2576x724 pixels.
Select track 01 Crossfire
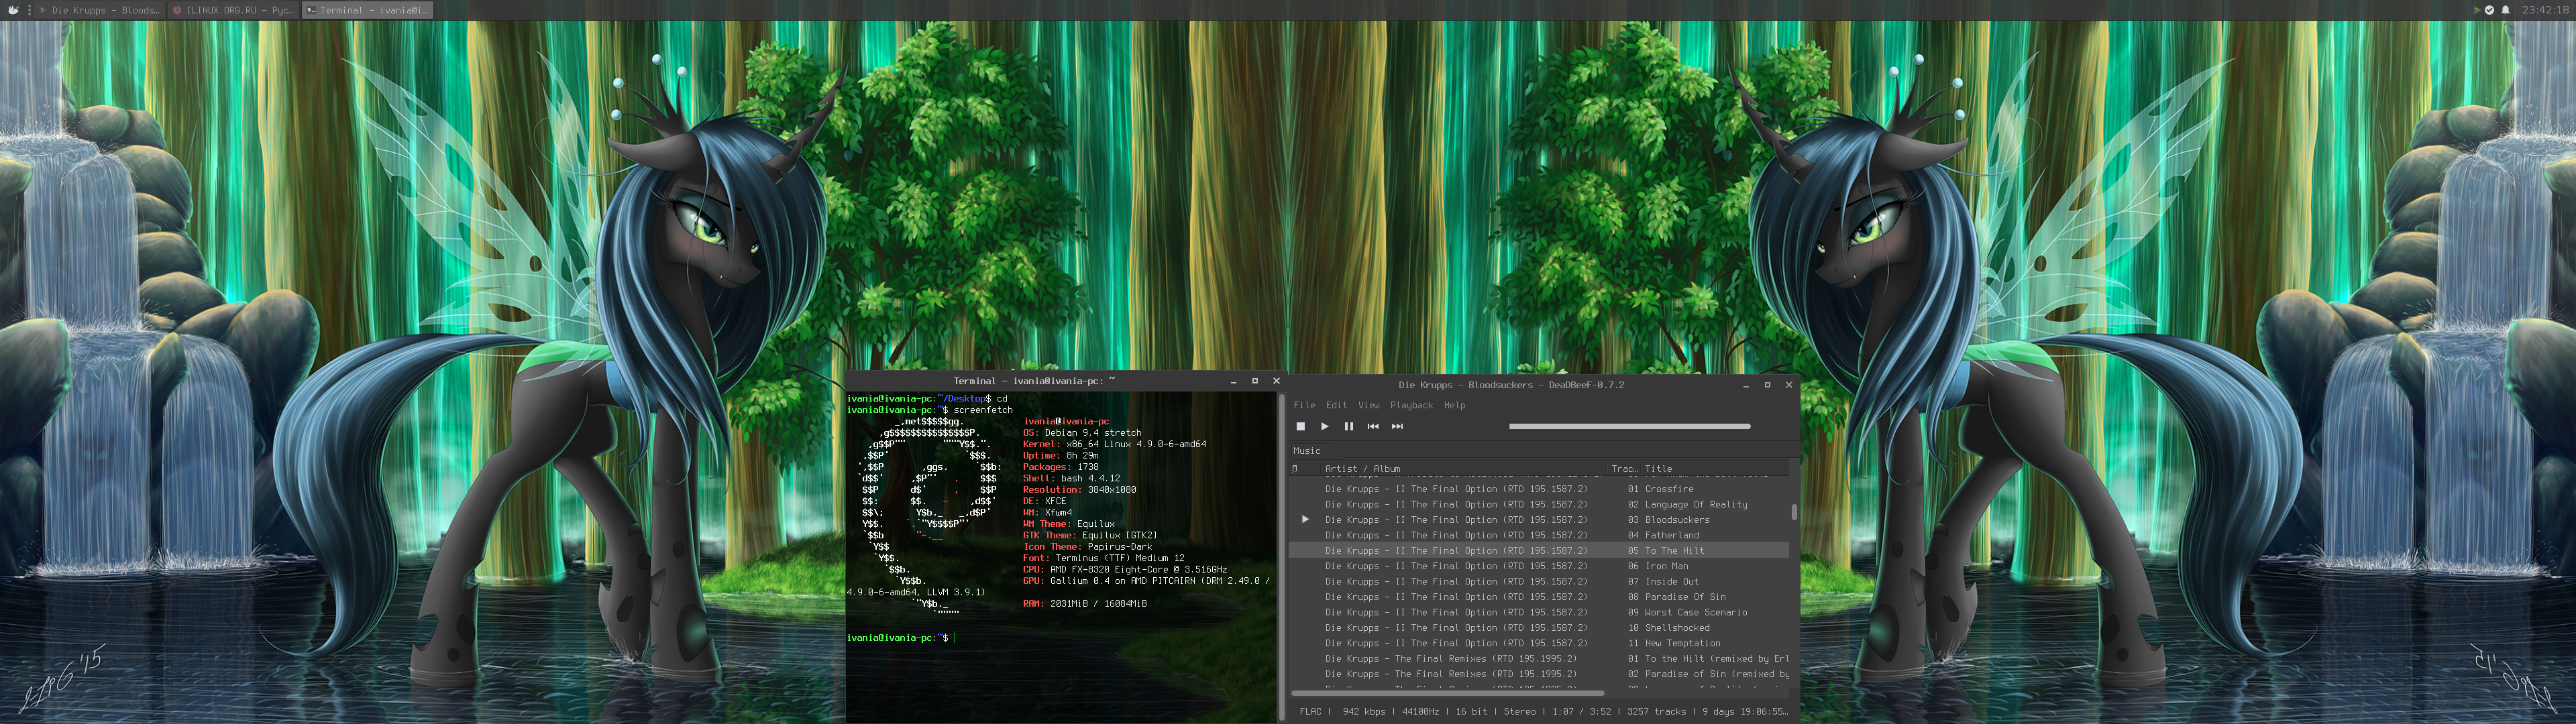[1538, 489]
